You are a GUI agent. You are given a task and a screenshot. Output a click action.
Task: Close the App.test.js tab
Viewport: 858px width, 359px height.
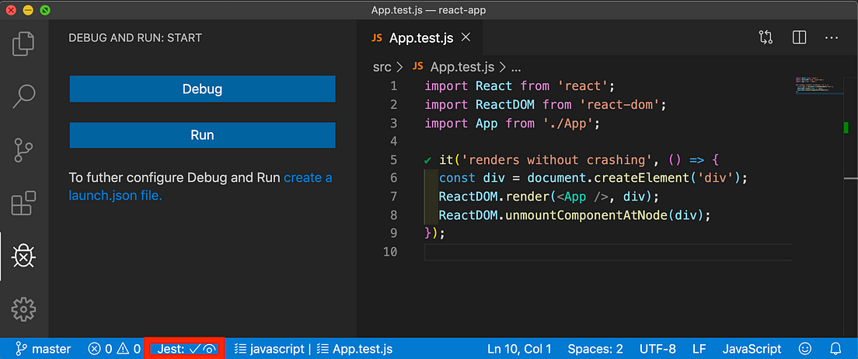pos(466,38)
